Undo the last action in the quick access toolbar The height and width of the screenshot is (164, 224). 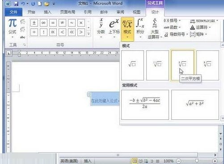23,4
